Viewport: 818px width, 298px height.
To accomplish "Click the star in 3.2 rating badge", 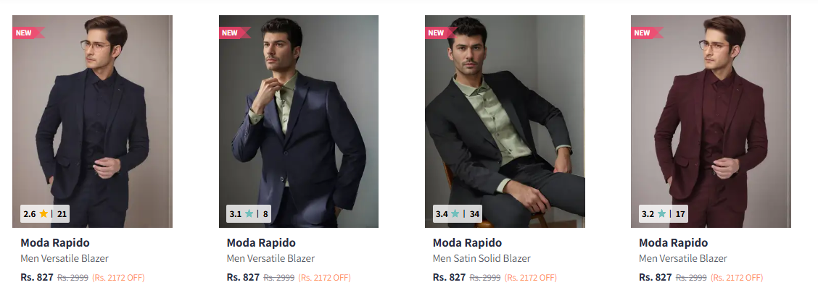I will click(x=661, y=213).
